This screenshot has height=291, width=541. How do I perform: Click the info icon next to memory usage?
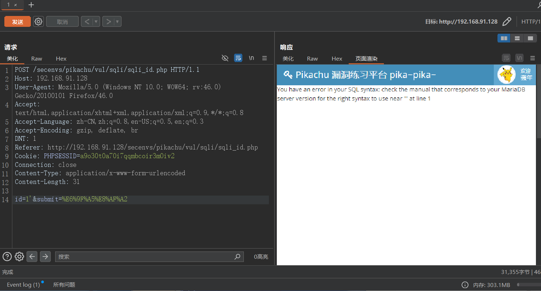pyautogui.click(x=465, y=285)
